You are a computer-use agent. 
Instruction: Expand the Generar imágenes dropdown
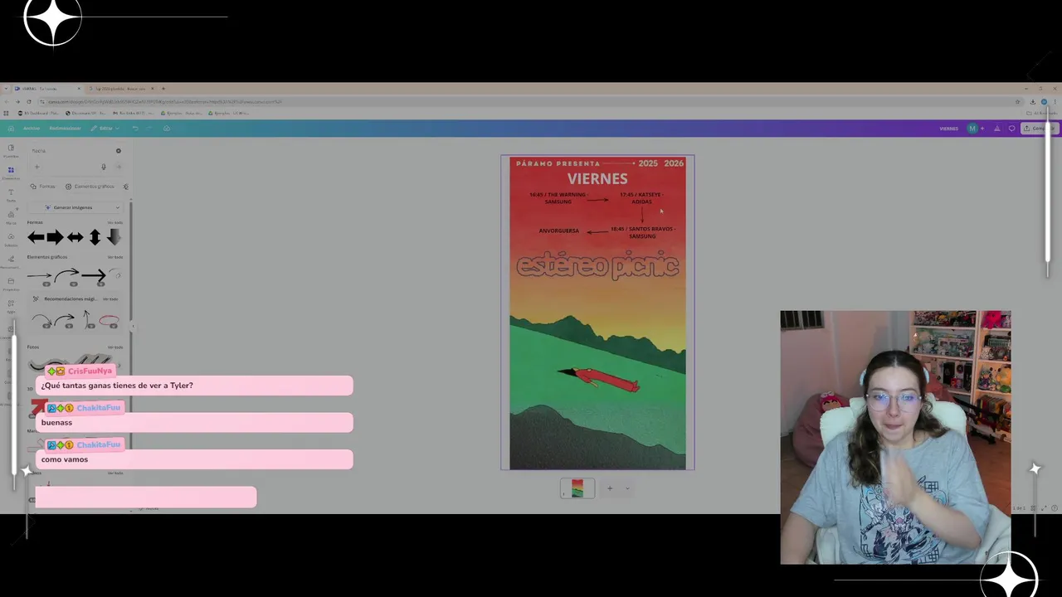click(x=77, y=207)
